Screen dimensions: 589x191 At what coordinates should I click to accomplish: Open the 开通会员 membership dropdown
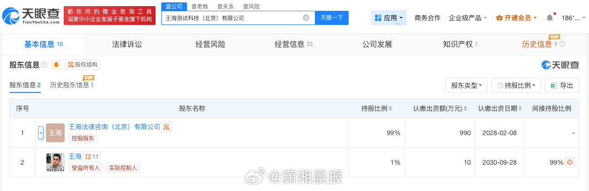[x=517, y=18]
